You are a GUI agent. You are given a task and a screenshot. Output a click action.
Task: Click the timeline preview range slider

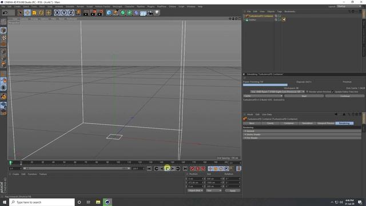pos(77,168)
